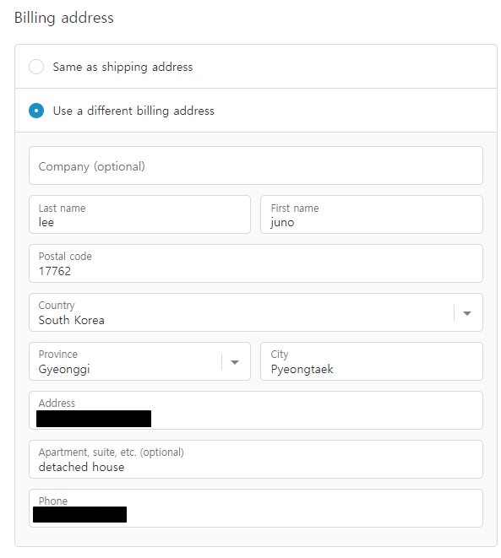Screen dimensions: 501x558
Task: Click the Apartment, suite field with detached house
Action: point(256,459)
